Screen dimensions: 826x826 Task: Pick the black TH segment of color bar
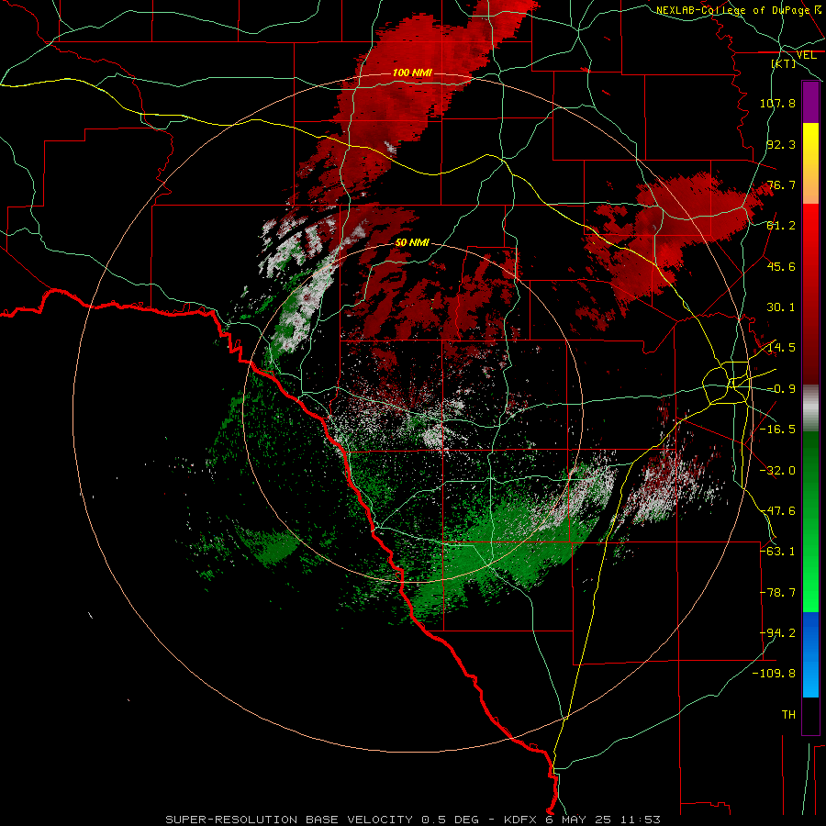pos(810,715)
